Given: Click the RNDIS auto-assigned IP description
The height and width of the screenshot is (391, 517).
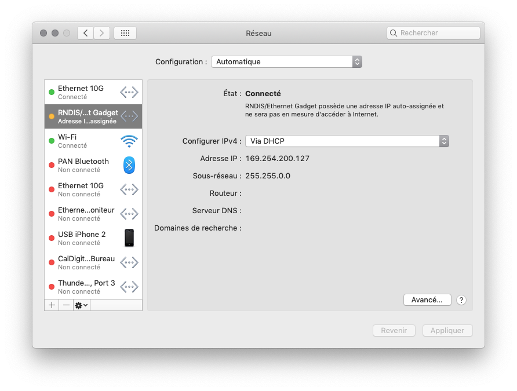Looking at the screenshot, I should click(x=344, y=110).
